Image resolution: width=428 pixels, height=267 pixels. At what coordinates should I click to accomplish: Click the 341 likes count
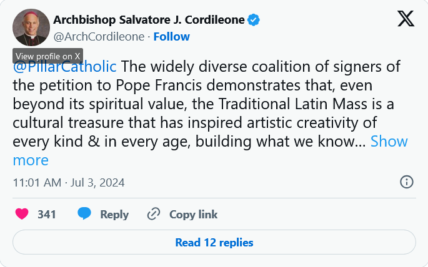pos(47,214)
